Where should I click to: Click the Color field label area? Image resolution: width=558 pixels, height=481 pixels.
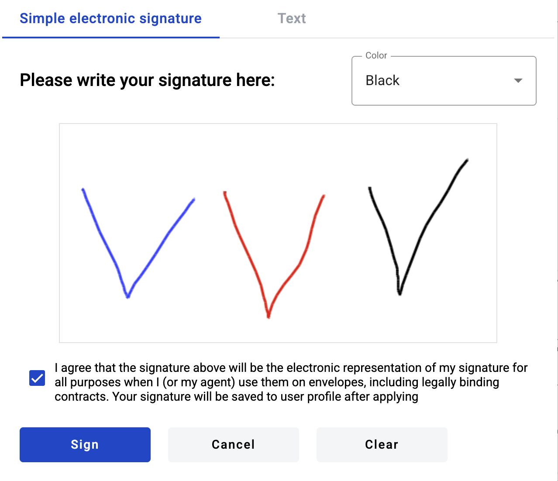click(376, 55)
